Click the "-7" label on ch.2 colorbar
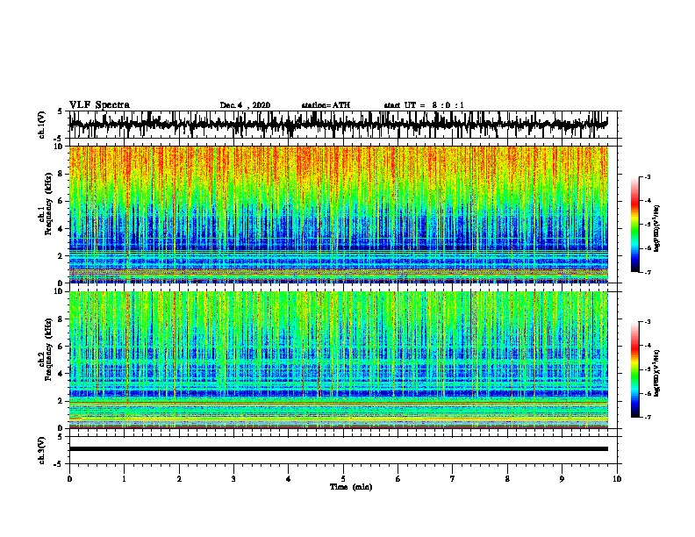 (x=648, y=418)
